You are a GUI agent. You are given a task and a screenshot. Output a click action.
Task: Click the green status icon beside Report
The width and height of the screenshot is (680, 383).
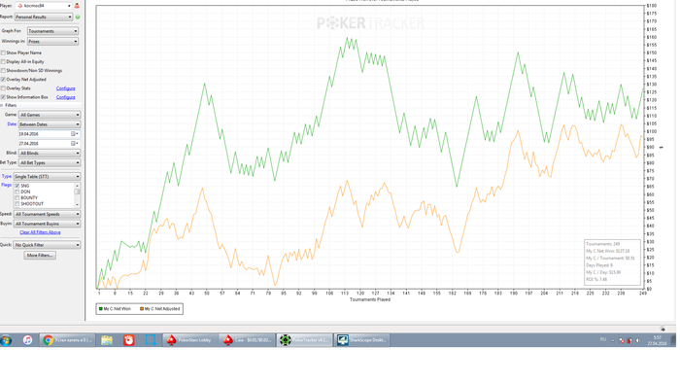[x=78, y=17]
